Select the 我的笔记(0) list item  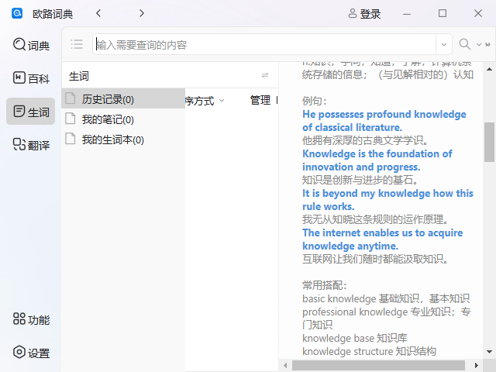pyautogui.click(x=123, y=119)
